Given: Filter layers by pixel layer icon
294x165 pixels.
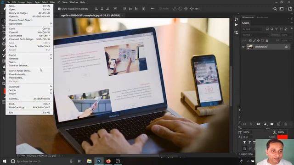Looking at the screenshot, I should (x=267, y=29).
